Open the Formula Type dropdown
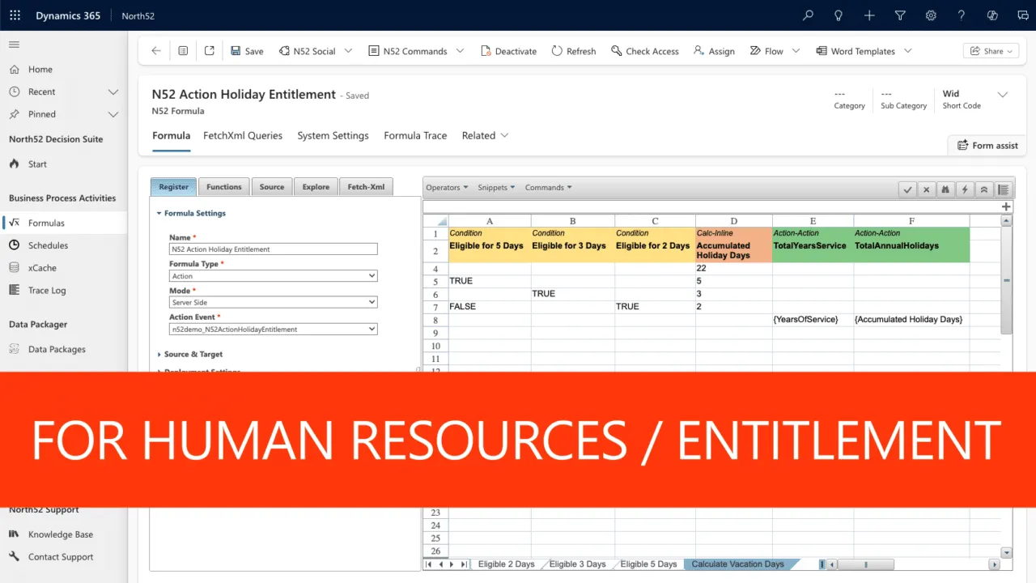Image resolution: width=1036 pixels, height=583 pixels. pos(274,276)
